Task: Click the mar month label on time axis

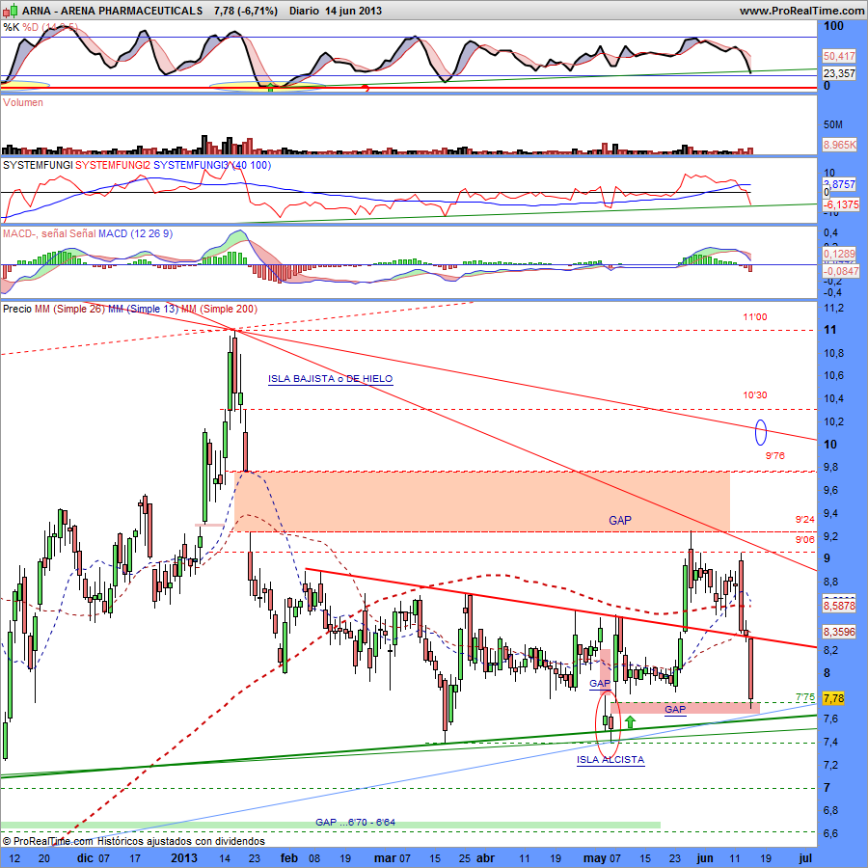Action: click(385, 858)
